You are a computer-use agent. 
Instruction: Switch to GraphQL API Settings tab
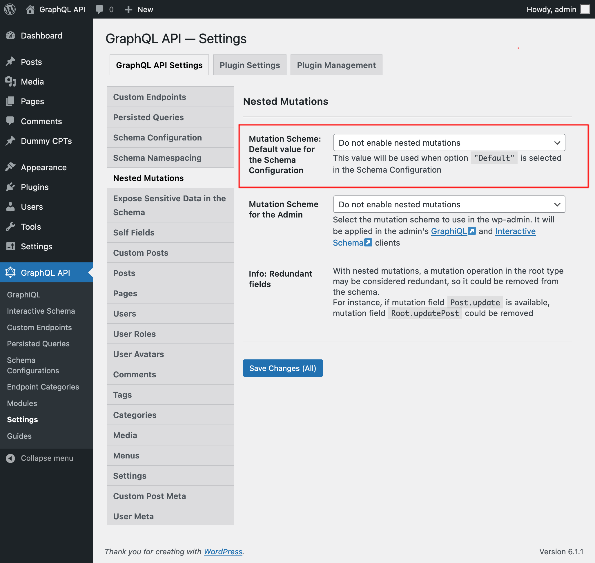coord(159,65)
